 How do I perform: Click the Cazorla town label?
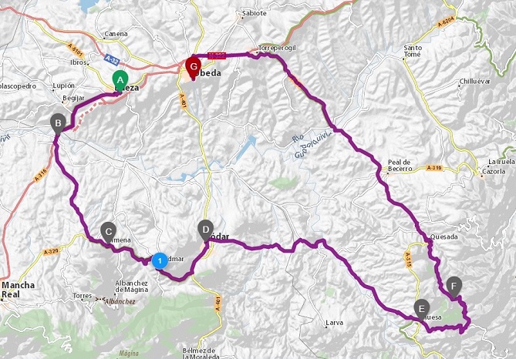tap(494, 172)
